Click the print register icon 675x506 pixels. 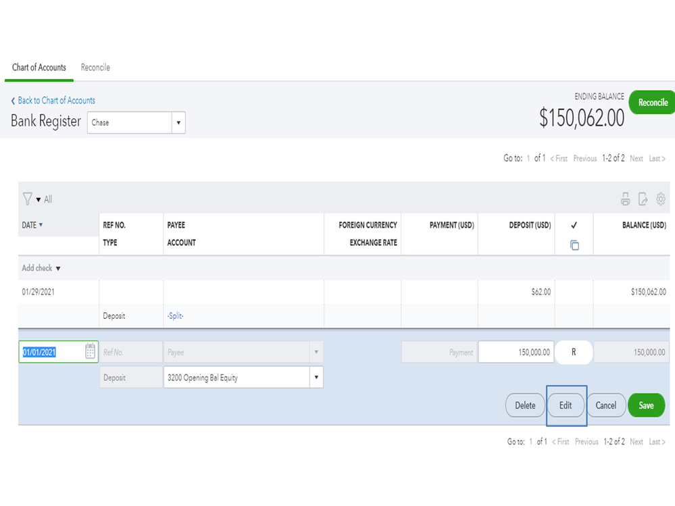[x=625, y=199]
